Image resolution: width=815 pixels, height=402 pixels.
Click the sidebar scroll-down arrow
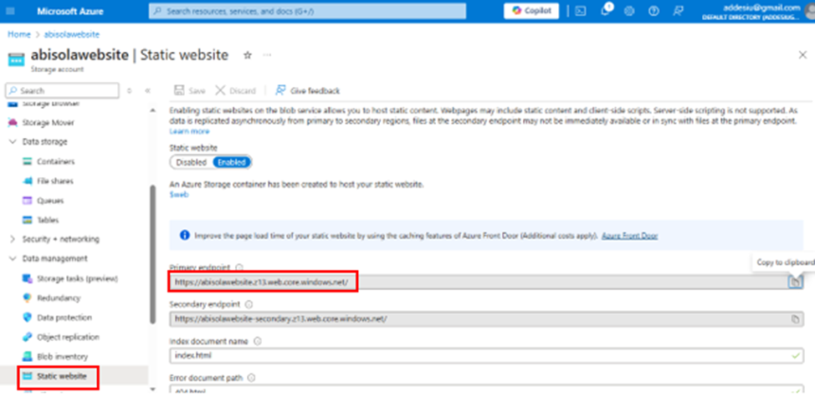(x=152, y=389)
